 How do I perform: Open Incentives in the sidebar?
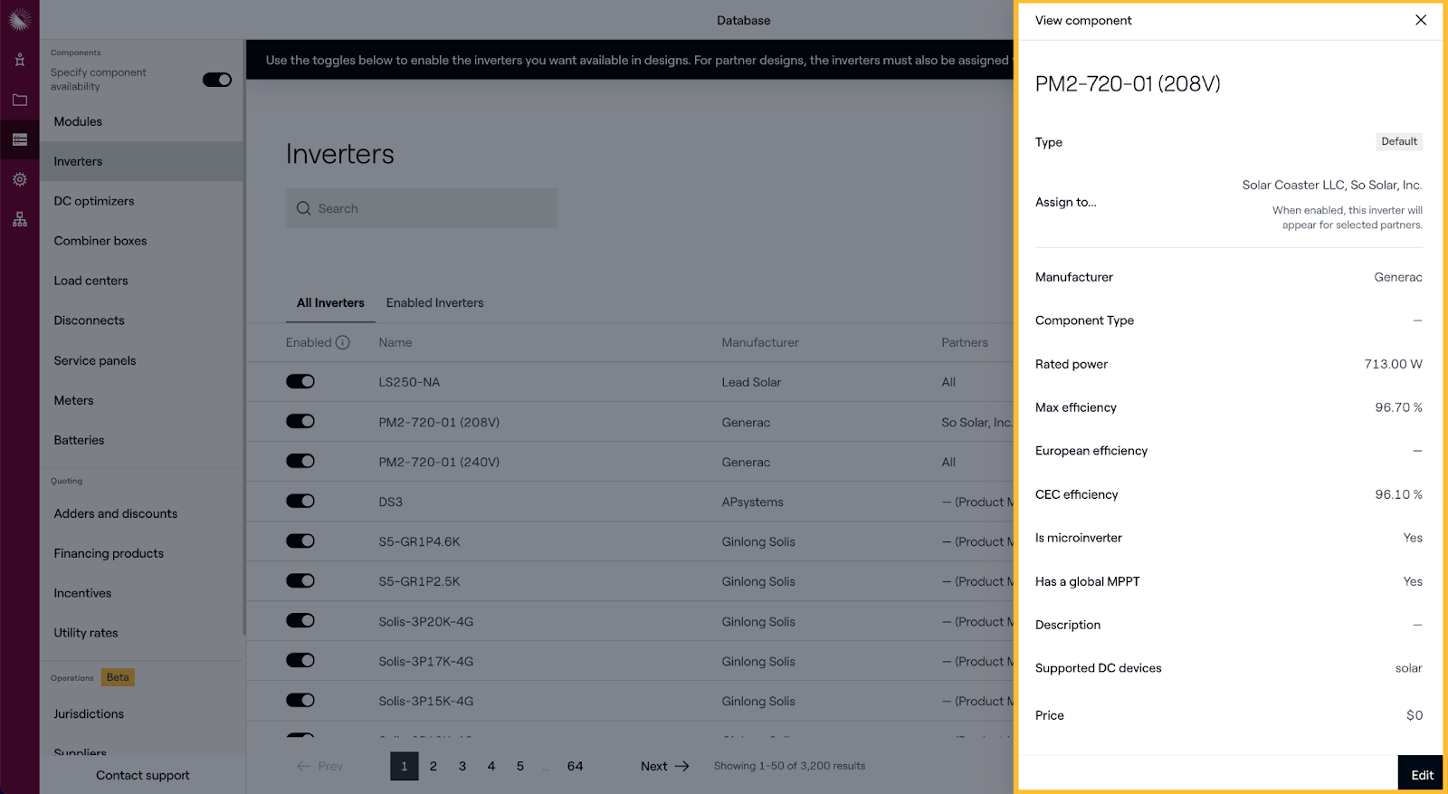pos(142,593)
